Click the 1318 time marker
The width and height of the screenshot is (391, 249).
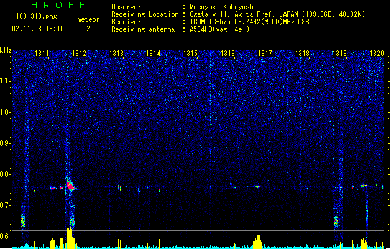click(302, 54)
